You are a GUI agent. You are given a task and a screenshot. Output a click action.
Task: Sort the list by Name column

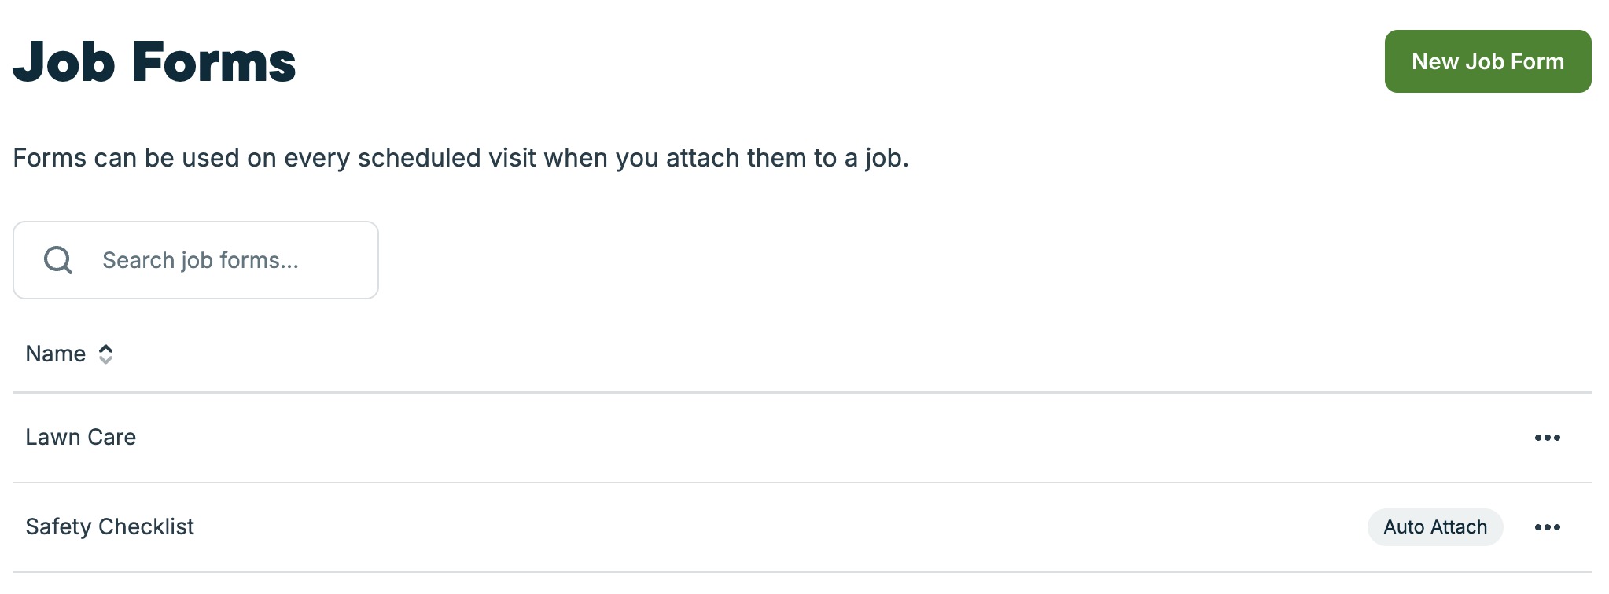(x=56, y=354)
